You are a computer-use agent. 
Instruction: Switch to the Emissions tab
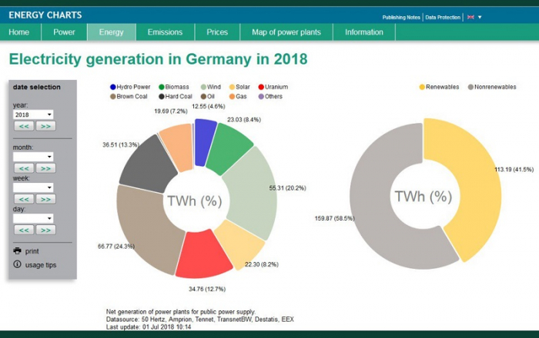[x=165, y=32]
